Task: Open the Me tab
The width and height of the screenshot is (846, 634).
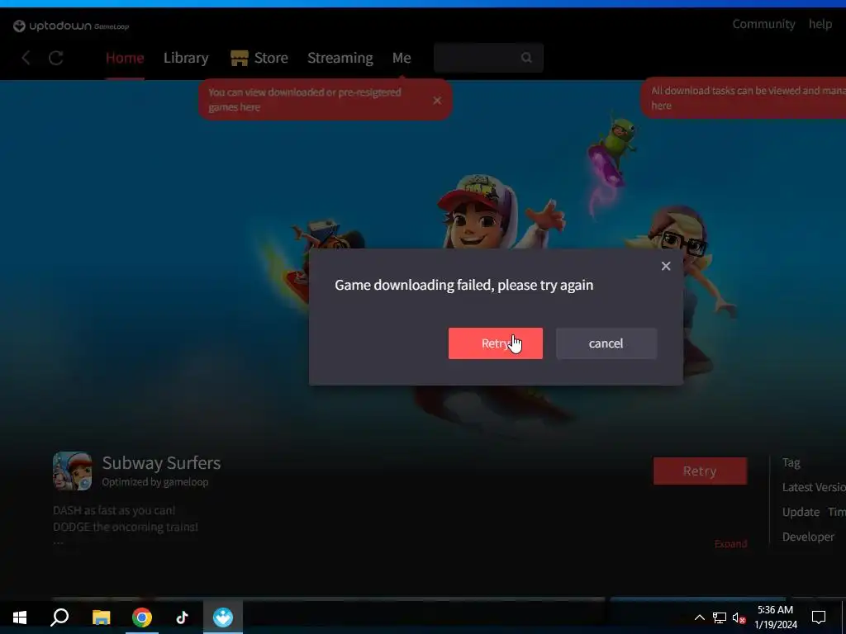Action: [402, 58]
